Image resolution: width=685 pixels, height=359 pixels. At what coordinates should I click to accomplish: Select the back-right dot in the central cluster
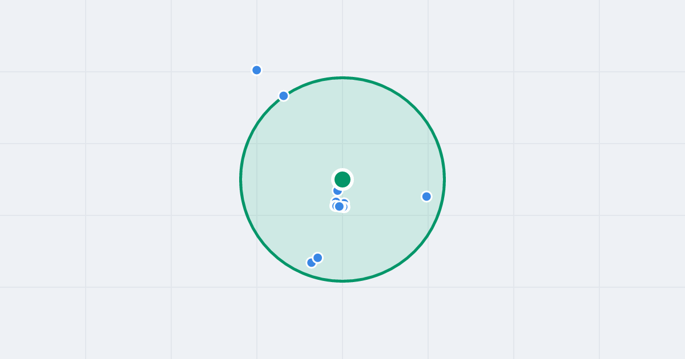(345, 202)
